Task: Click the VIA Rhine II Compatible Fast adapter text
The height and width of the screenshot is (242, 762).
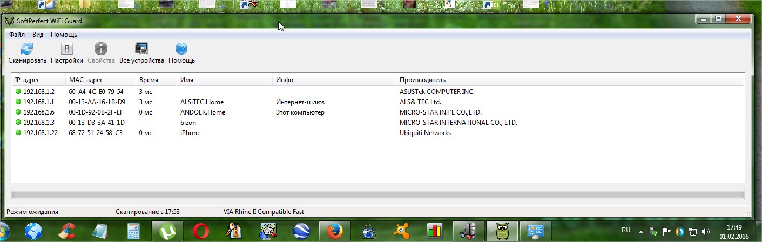Action: point(264,212)
